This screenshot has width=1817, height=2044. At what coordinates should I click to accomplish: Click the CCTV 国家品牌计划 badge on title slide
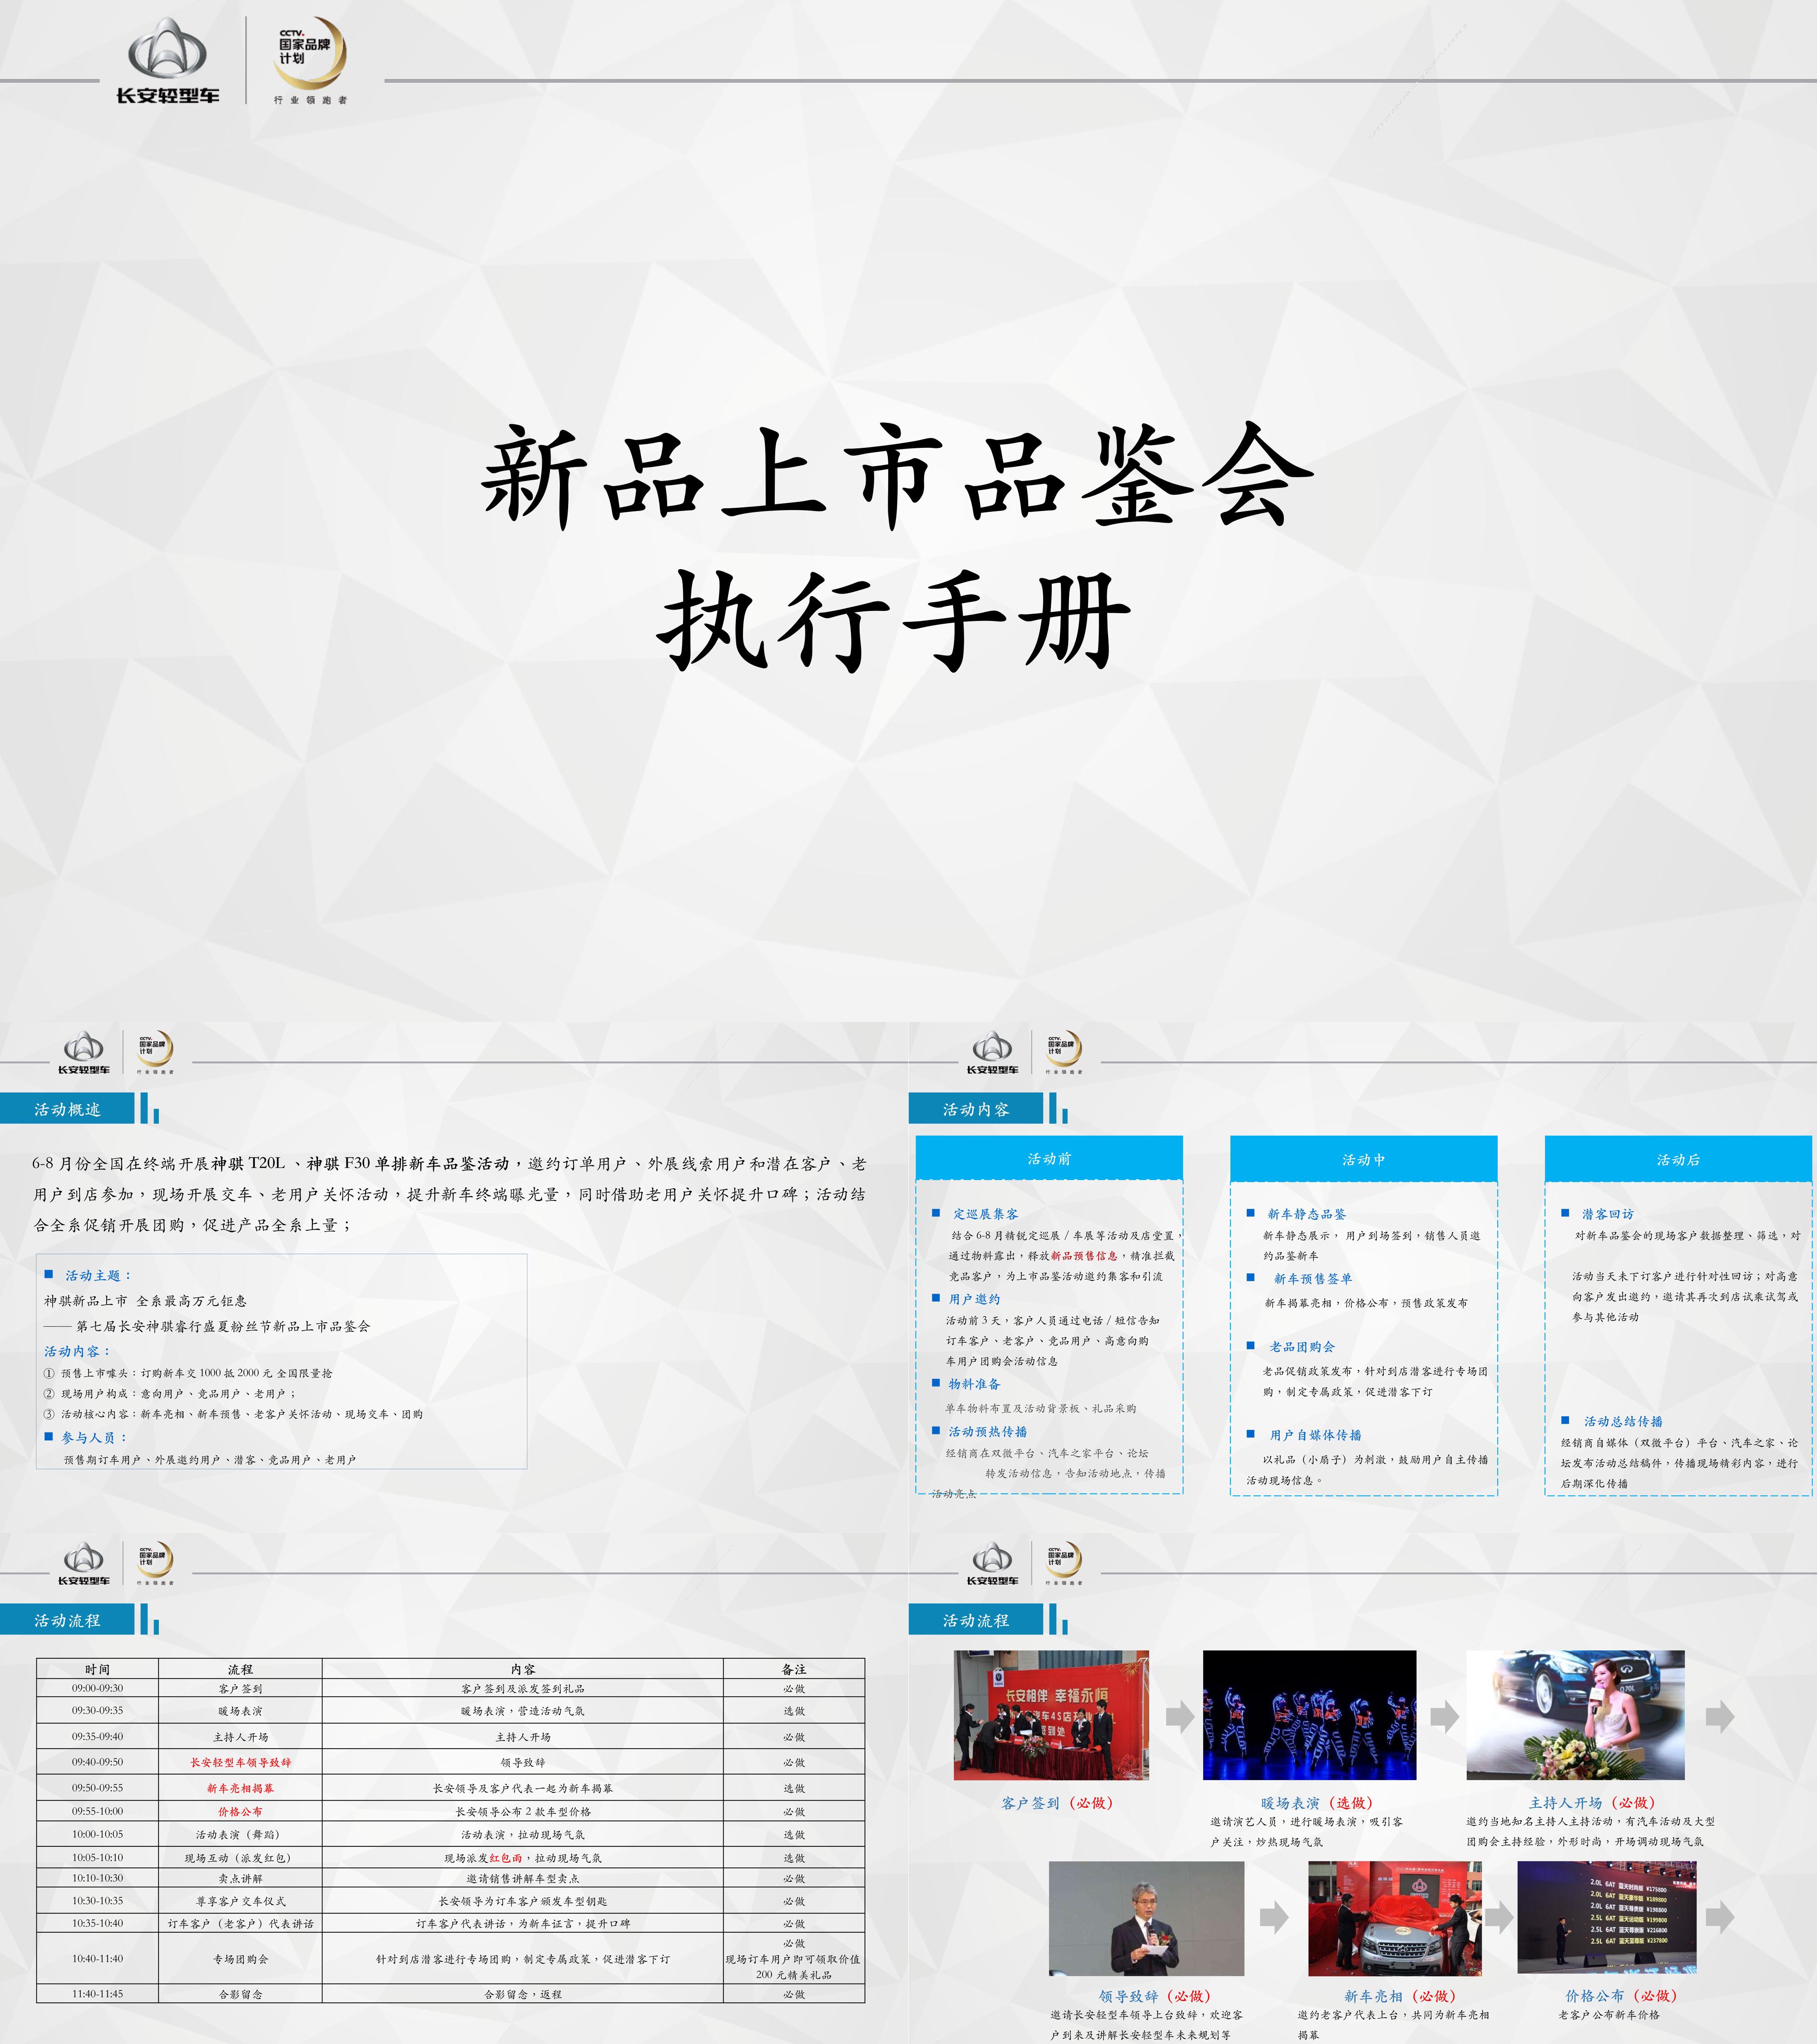click(x=311, y=61)
